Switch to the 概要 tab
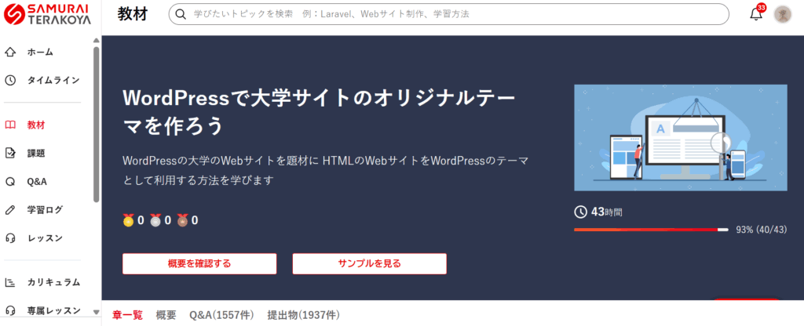This screenshot has height=326, width=804. tap(166, 315)
